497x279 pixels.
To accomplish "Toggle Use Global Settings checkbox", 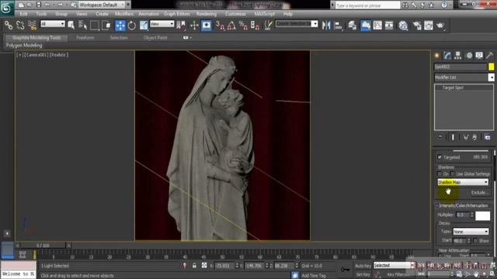I will [x=453, y=174].
